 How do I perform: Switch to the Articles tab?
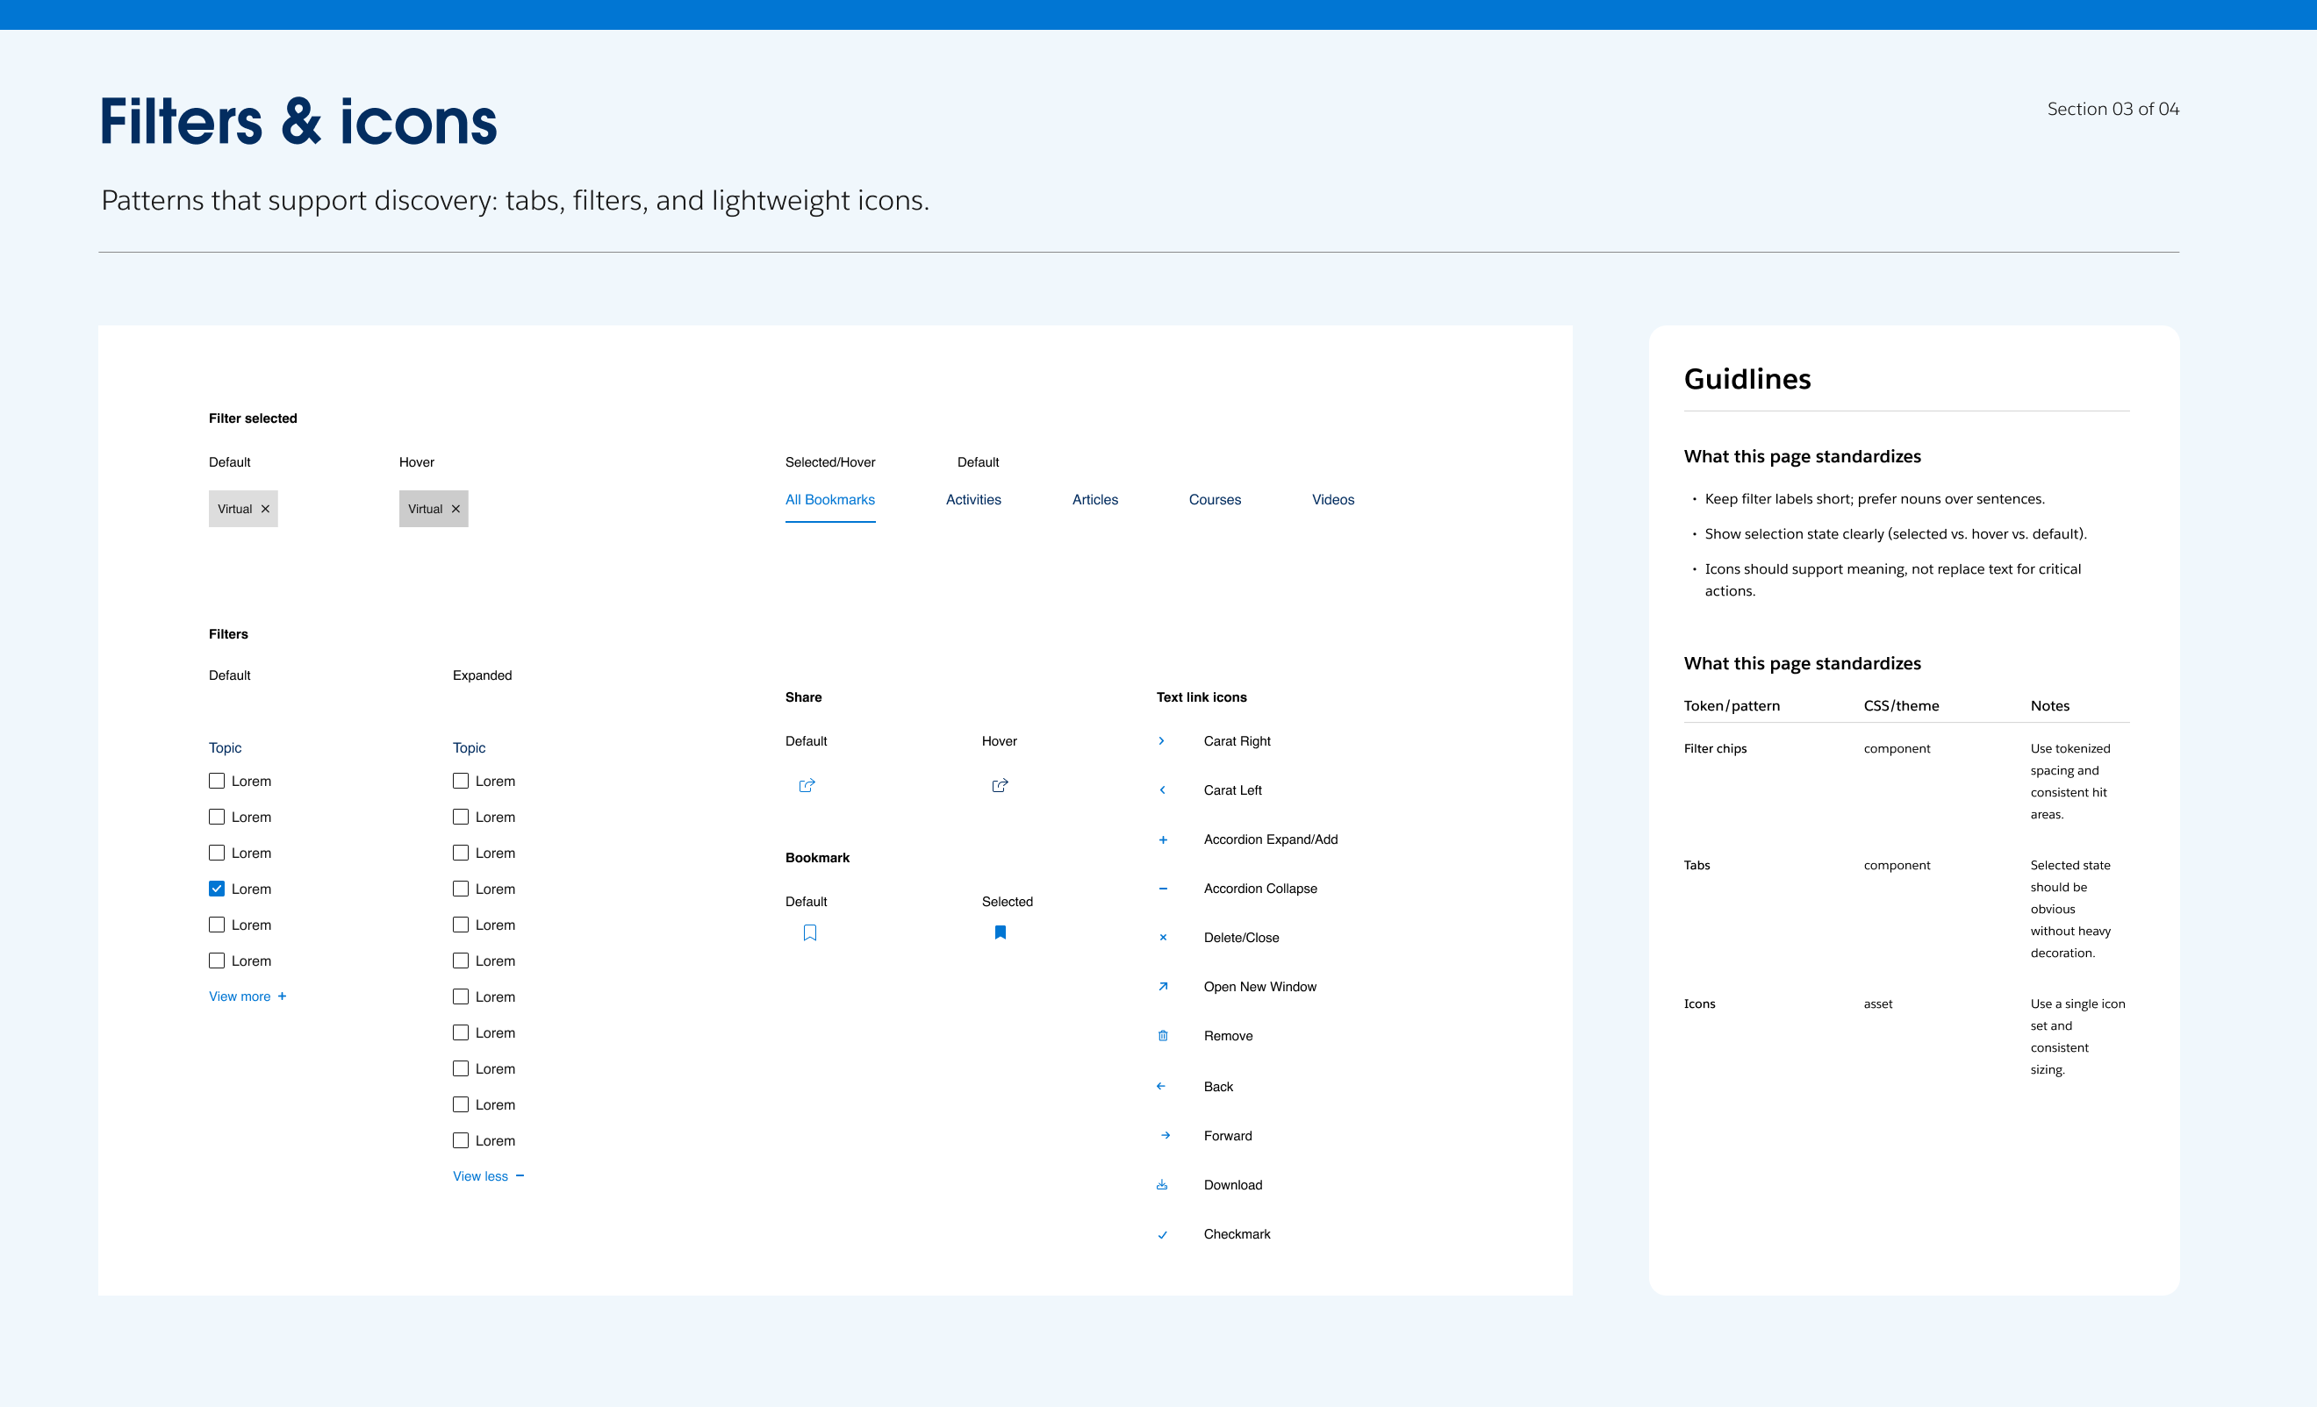coord(1094,499)
